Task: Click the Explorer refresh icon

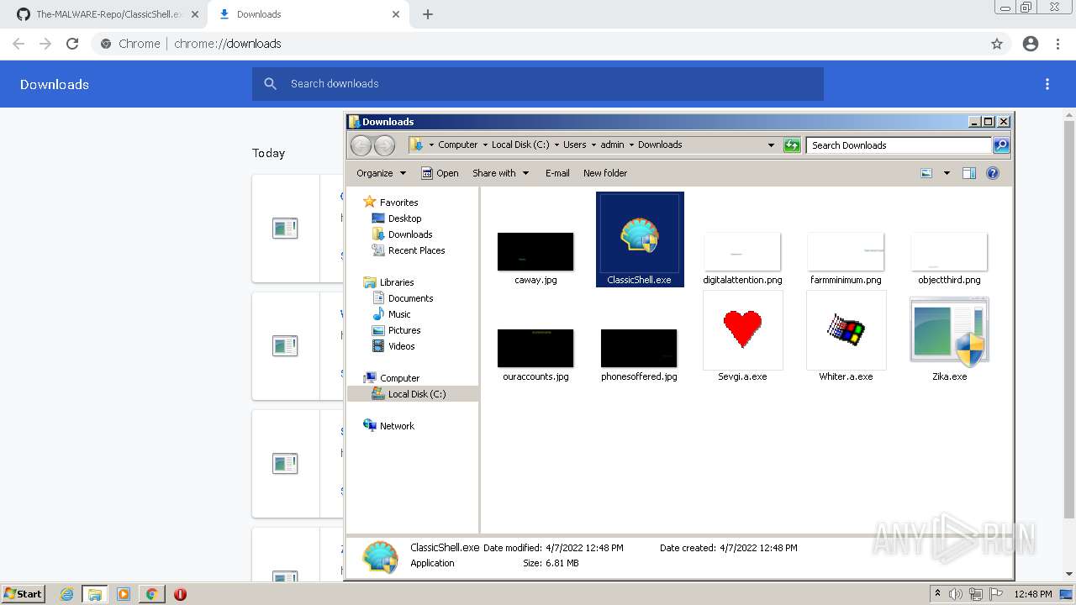Action: click(x=792, y=145)
